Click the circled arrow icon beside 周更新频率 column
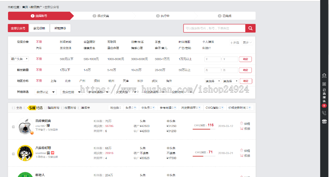This screenshot has height=177, width=329. click(200, 108)
